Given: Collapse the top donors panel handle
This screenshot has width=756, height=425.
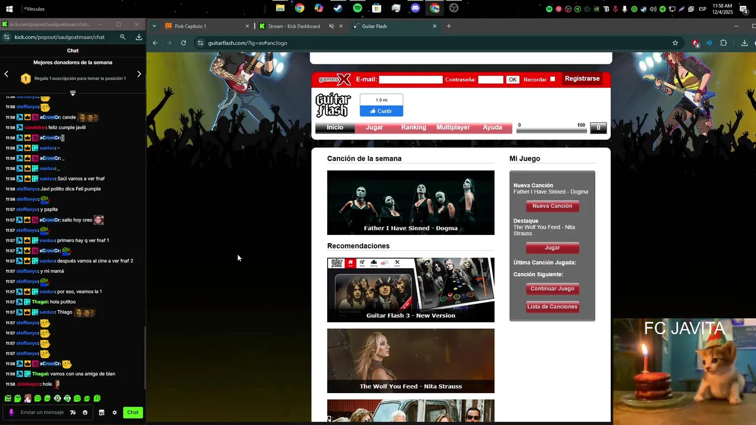Looking at the screenshot, I should tap(73, 93).
